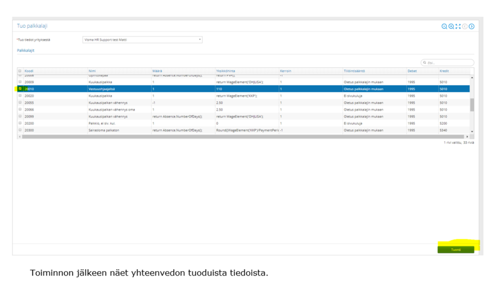The image size is (496, 283).
Task: Select the Vastuuohjaajalisä name cell
Action: click(x=119, y=89)
